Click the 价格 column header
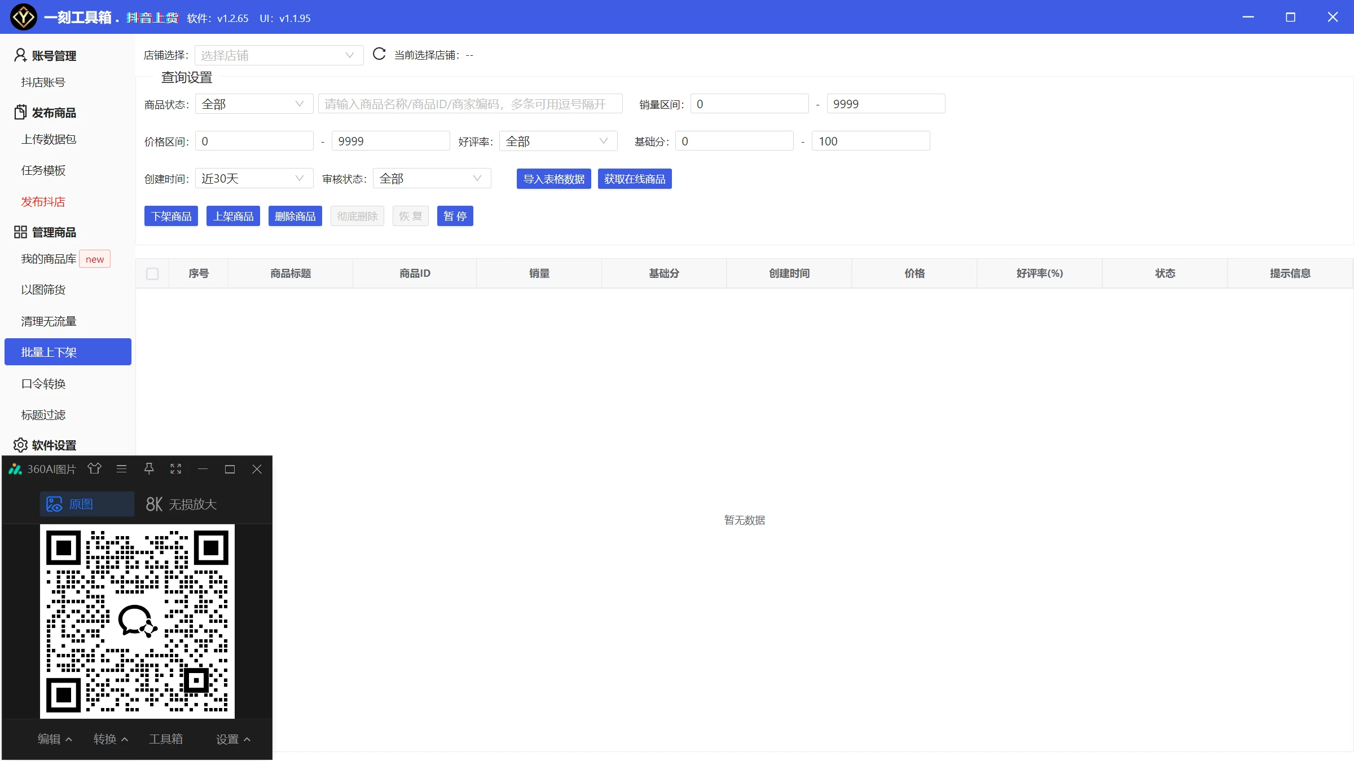Image resolution: width=1354 pixels, height=761 pixels. point(915,273)
